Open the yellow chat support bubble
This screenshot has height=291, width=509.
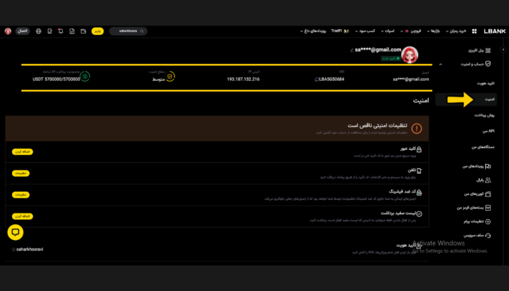[15, 232]
